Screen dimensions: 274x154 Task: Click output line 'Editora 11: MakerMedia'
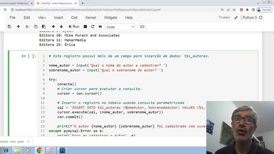[63, 40]
